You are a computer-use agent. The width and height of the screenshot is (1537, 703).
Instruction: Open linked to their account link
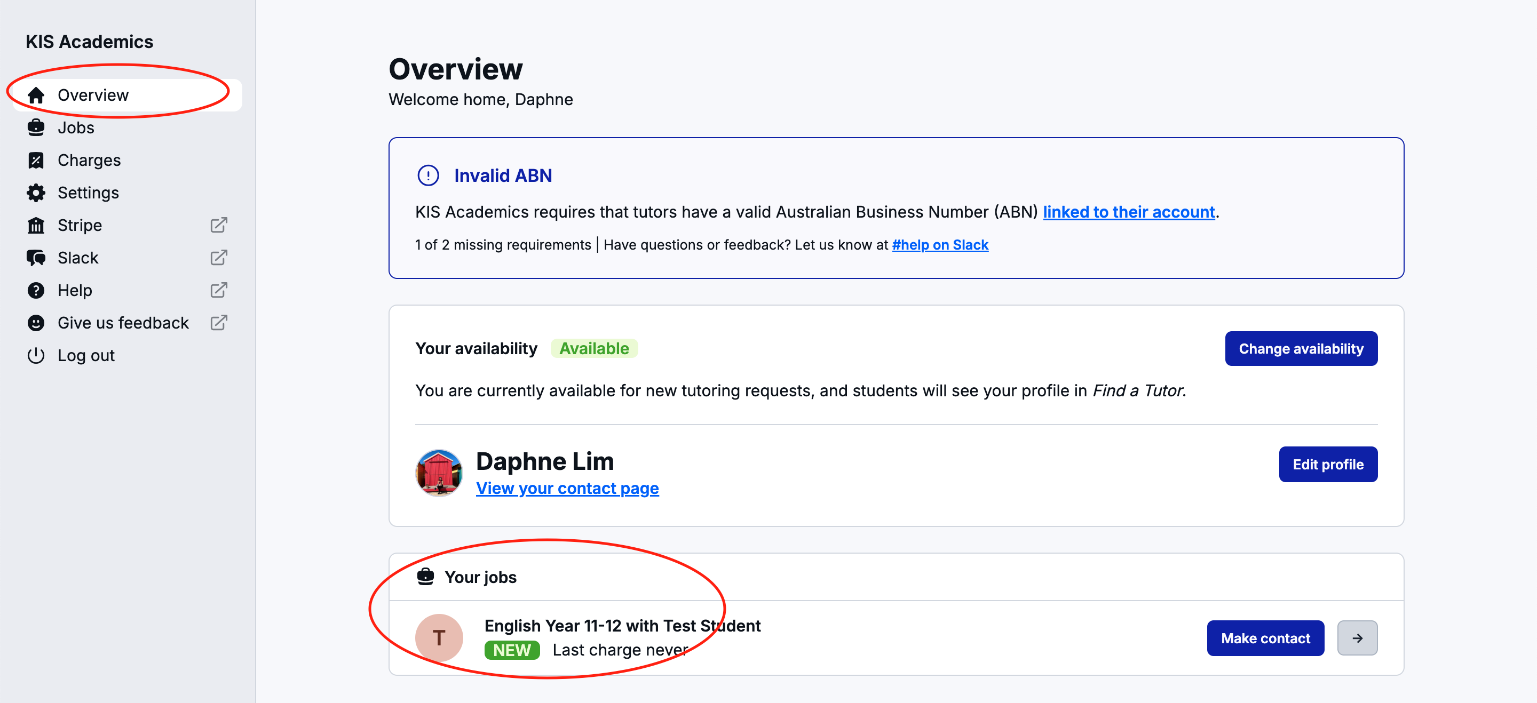click(x=1128, y=212)
